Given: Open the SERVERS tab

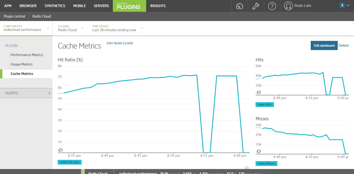Looking at the screenshot, I should tap(101, 6).
